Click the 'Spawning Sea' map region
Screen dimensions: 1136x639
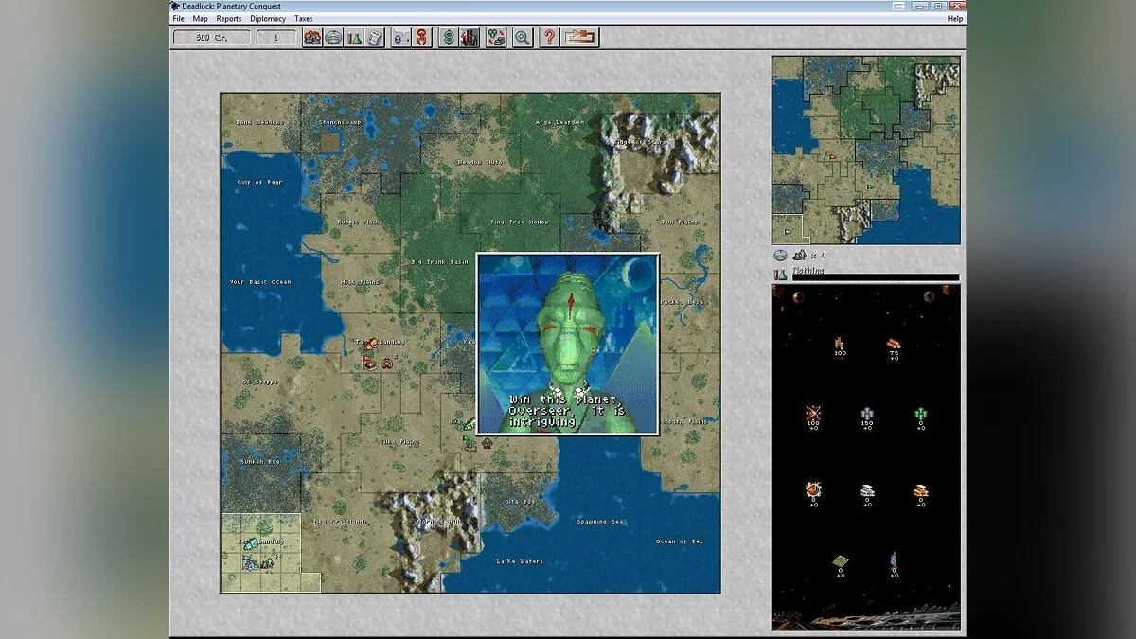point(598,522)
